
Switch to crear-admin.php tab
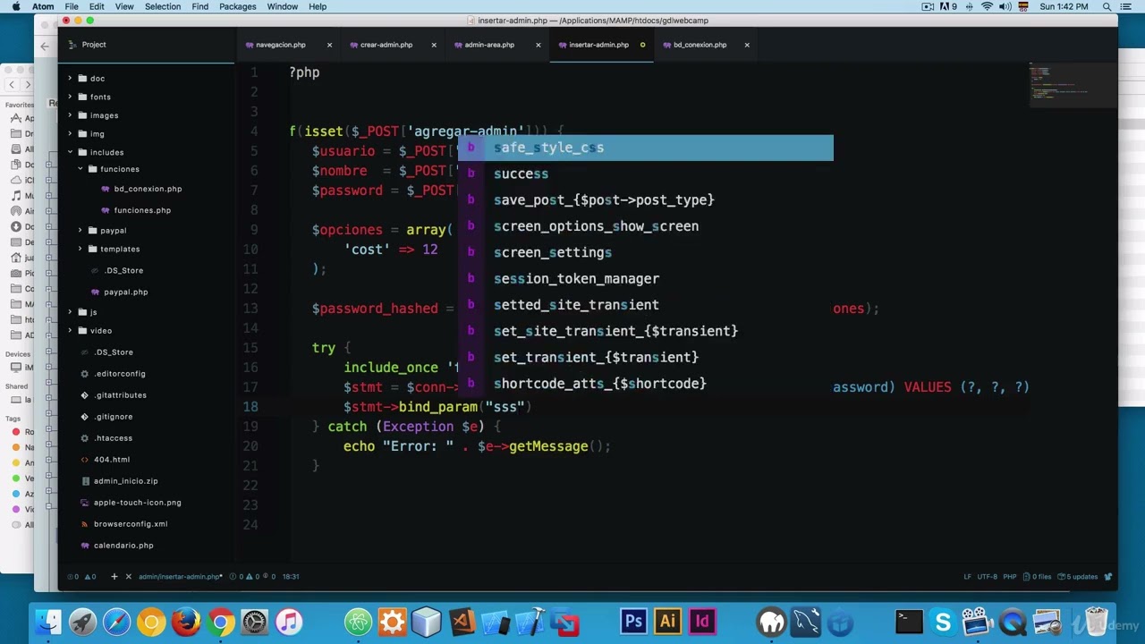pos(386,45)
